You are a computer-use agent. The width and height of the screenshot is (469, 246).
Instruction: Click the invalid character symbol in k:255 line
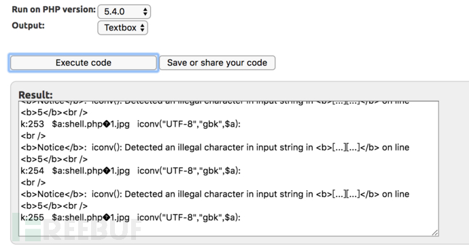point(107,218)
